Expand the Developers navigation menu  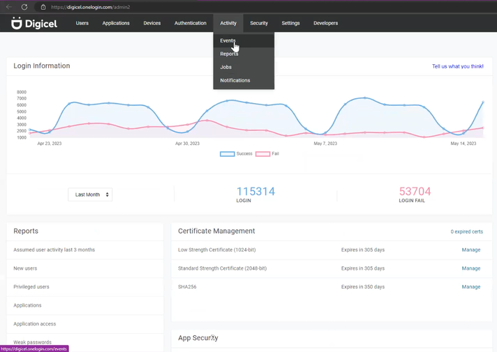point(325,23)
